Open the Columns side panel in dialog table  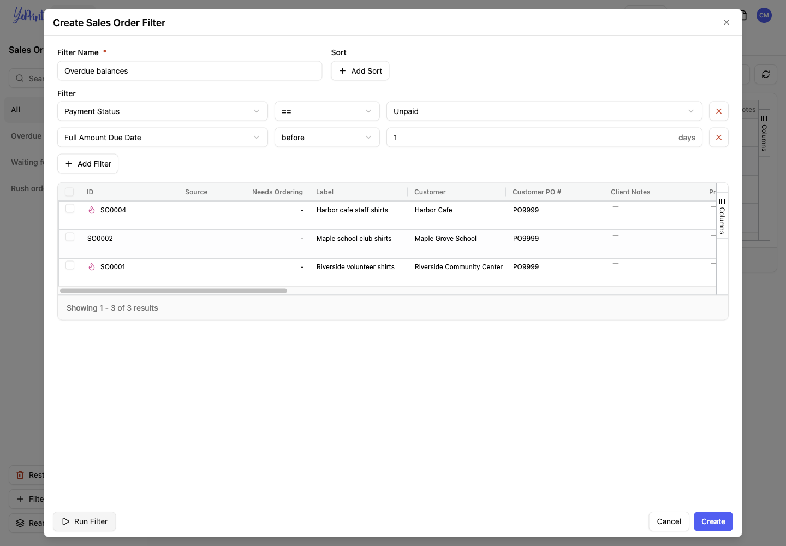[x=722, y=216]
